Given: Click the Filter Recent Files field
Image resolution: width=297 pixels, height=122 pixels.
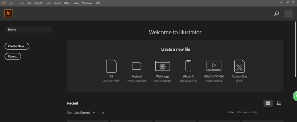Looking at the screenshot, I should 259,112.
